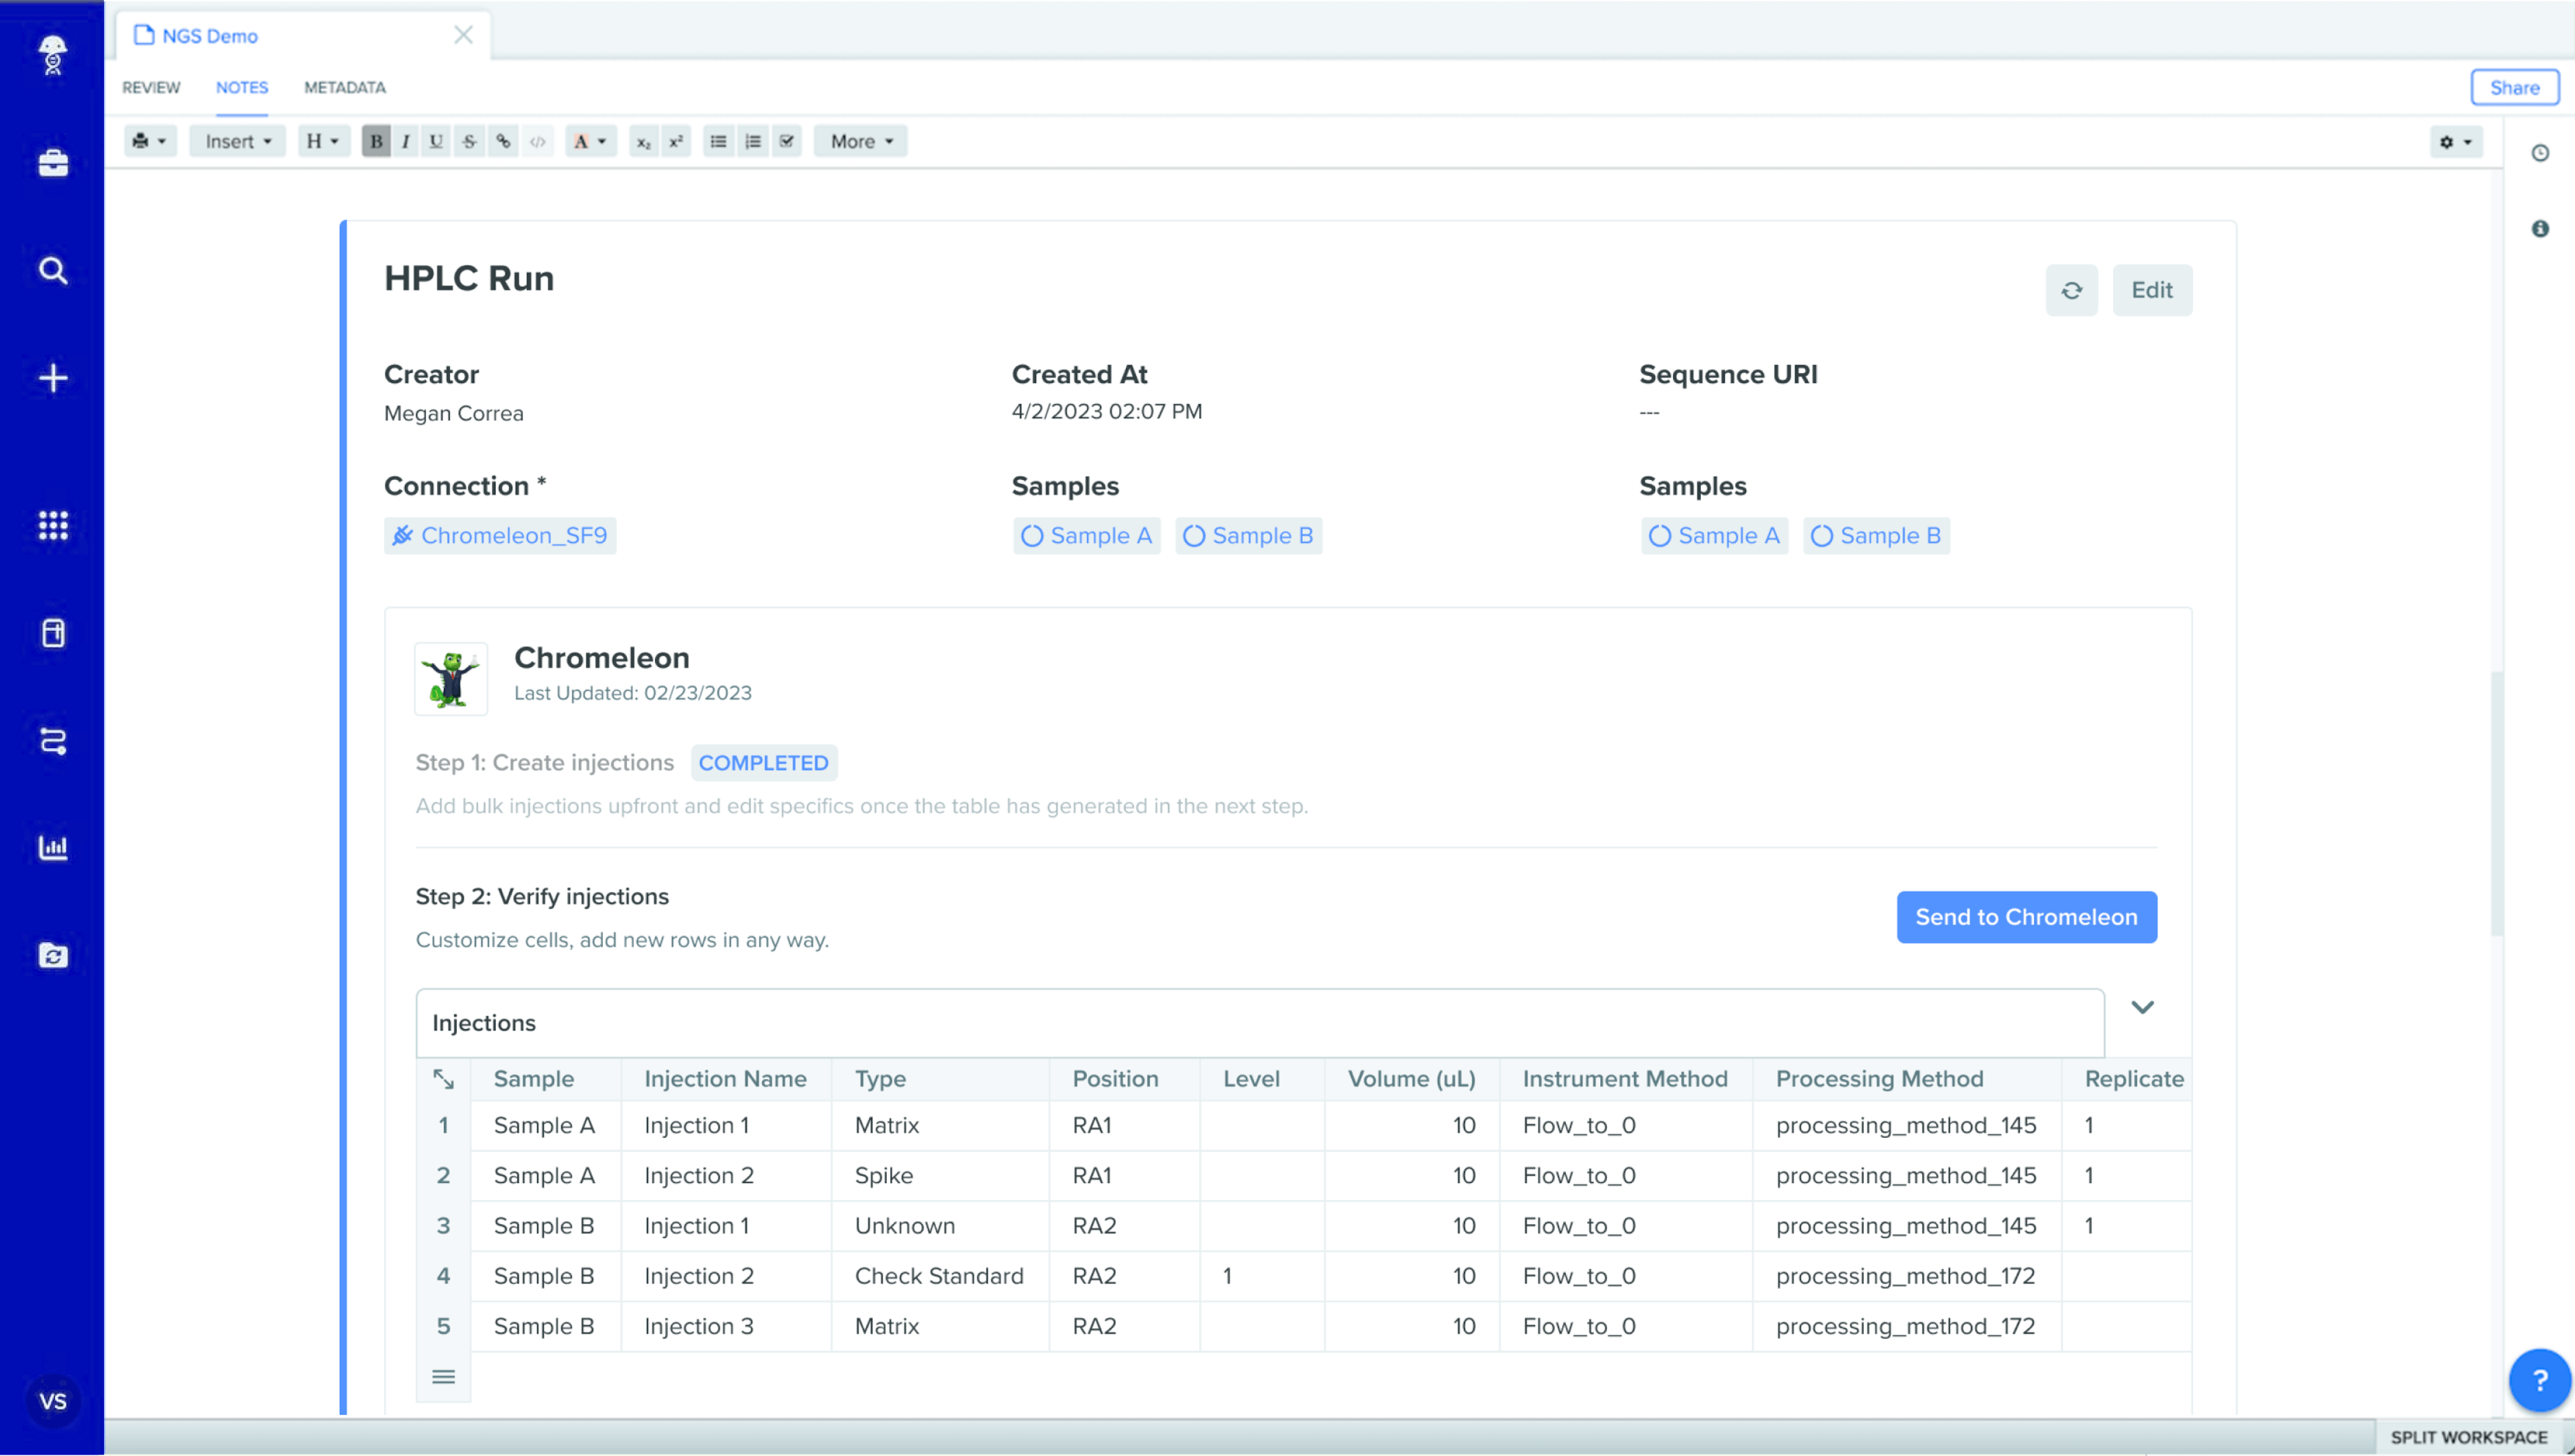Viewport: 2575px width, 1456px height.
Task: Insert a checklist using checkbox icon
Action: pos(787,141)
